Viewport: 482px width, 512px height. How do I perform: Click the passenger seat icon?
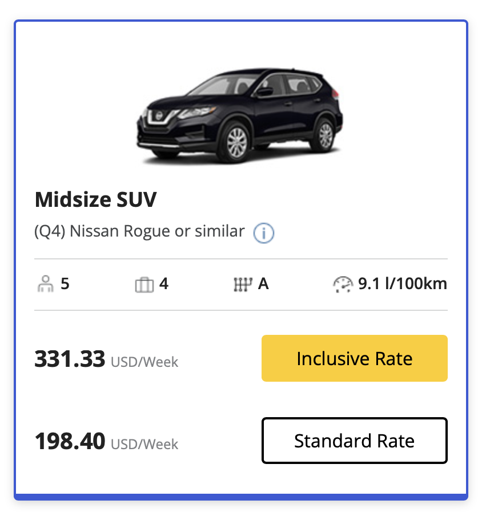(44, 284)
